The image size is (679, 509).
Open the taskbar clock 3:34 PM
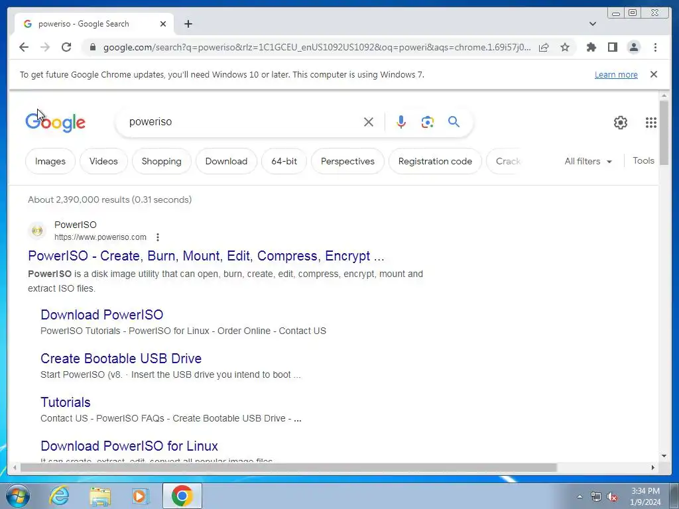pyautogui.click(x=645, y=496)
